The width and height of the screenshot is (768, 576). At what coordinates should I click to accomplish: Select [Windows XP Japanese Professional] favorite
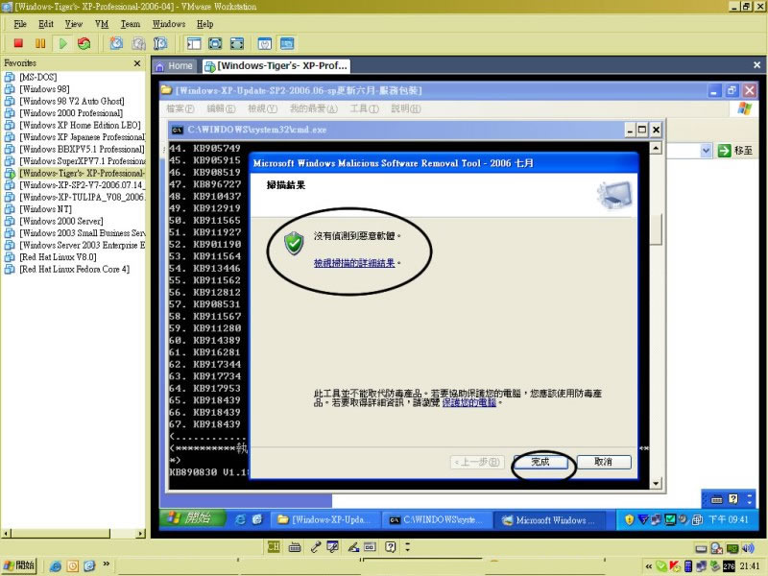pyautogui.click(x=82, y=137)
